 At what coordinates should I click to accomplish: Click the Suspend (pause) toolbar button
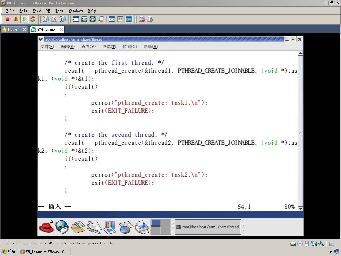point(16,19)
